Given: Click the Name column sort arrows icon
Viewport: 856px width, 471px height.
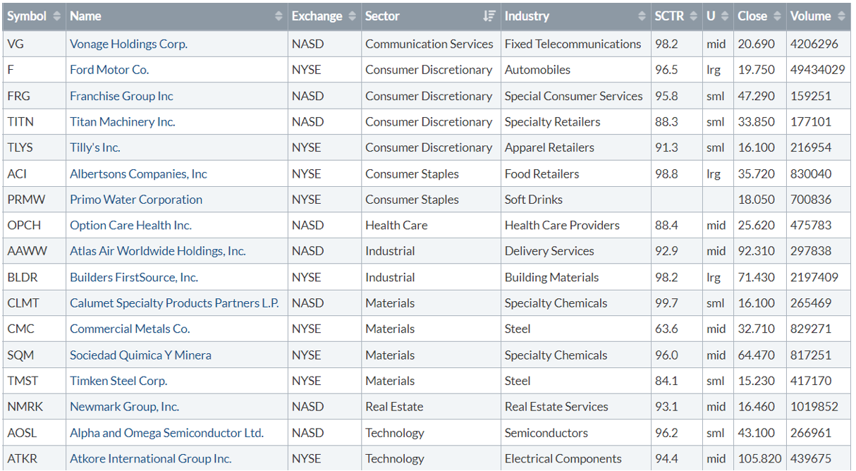Looking at the screenshot, I should (279, 16).
